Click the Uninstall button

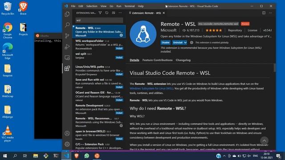(178, 43)
